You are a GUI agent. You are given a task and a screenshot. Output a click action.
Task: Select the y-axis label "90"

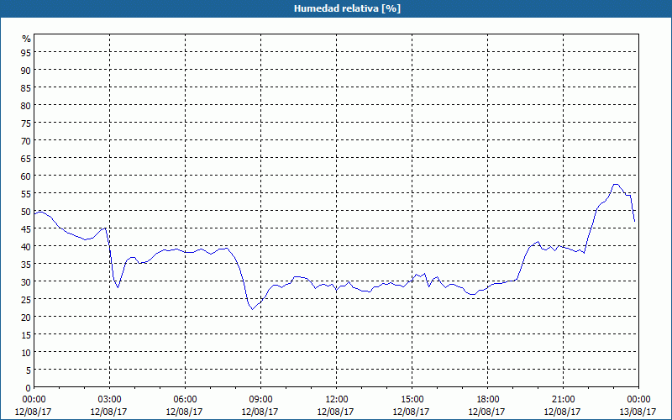(x=26, y=70)
